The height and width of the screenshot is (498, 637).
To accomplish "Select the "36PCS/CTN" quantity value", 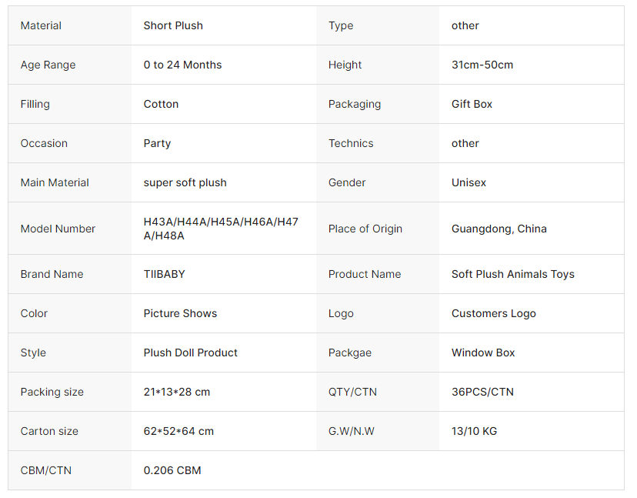I will point(482,392).
